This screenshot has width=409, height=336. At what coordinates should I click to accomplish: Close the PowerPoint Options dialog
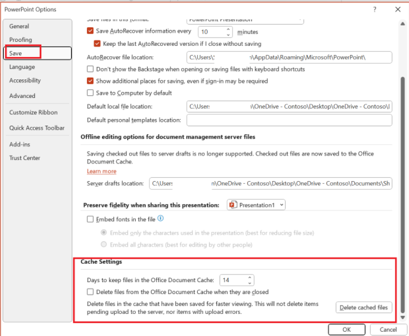tap(398, 9)
